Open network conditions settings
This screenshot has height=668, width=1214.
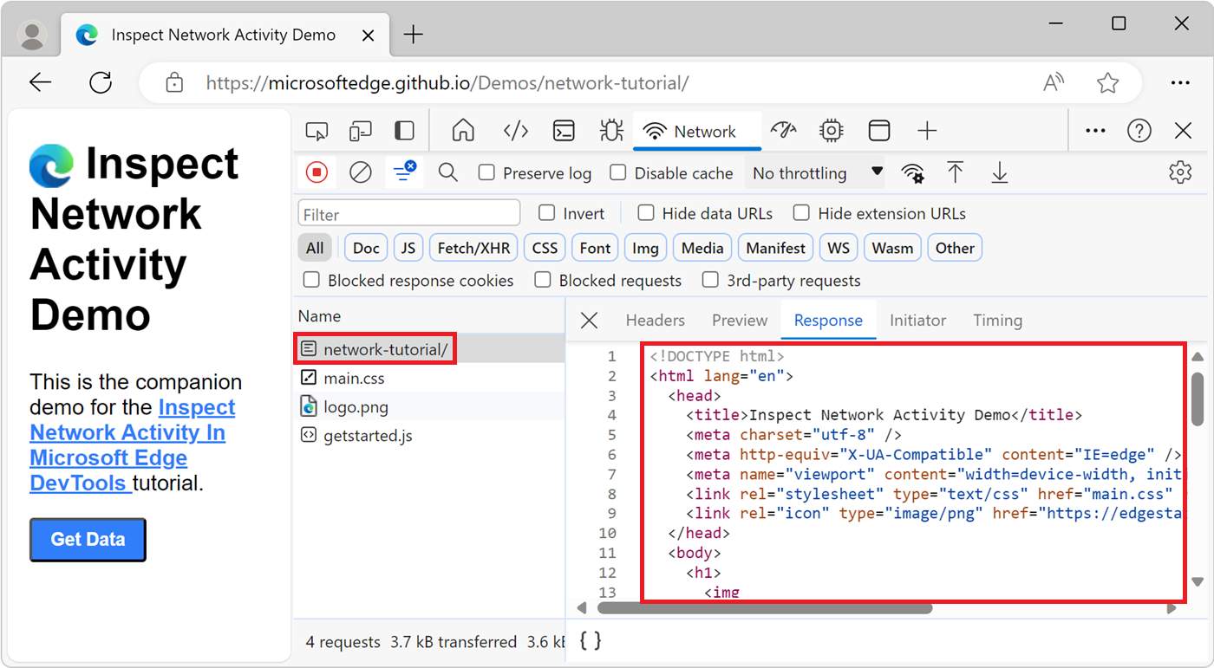[912, 172]
